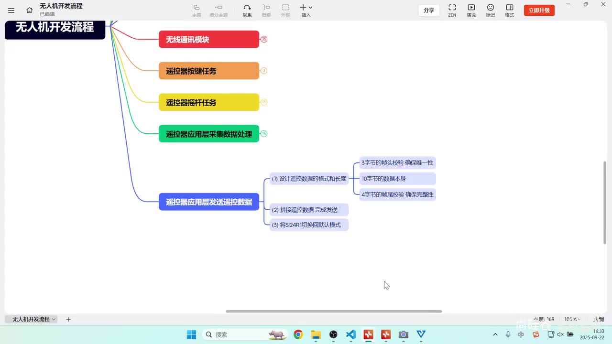This screenshot has width=612, height=344.
Task: Select the 遥控器摇杆任务 topic
Action: tap(209, 102)
